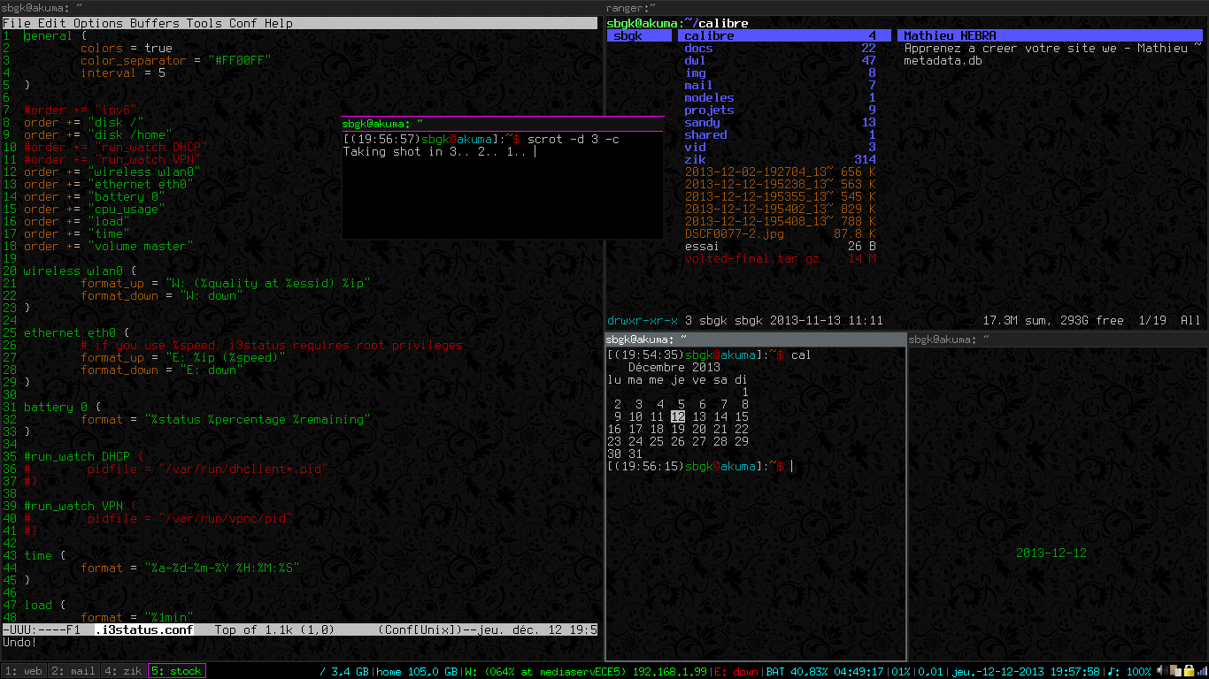
Task: Open the Conf menu in Emacs
Action: 243,23
